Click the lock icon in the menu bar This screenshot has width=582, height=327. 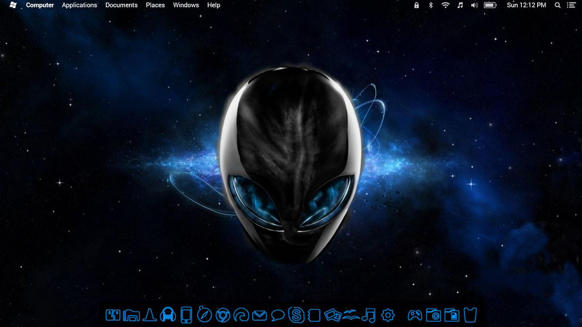point(417,5)
